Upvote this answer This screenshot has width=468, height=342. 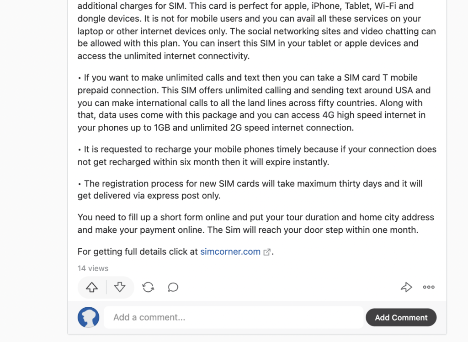coord(92,287)
